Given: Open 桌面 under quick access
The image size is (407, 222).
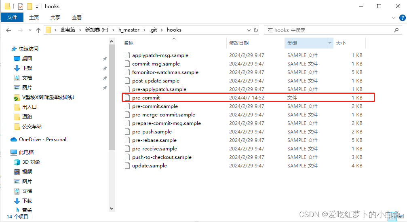Looking at the screenshot, I should (27, 58).
